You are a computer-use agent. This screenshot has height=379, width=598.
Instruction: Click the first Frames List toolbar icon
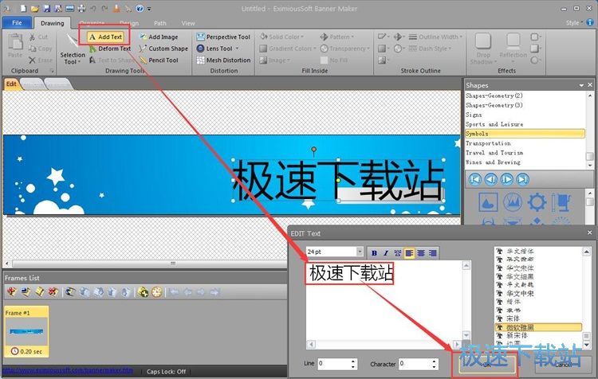pyautogui.click(x=11, y=292)
